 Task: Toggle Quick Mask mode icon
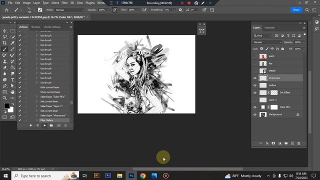click(4, 117)
